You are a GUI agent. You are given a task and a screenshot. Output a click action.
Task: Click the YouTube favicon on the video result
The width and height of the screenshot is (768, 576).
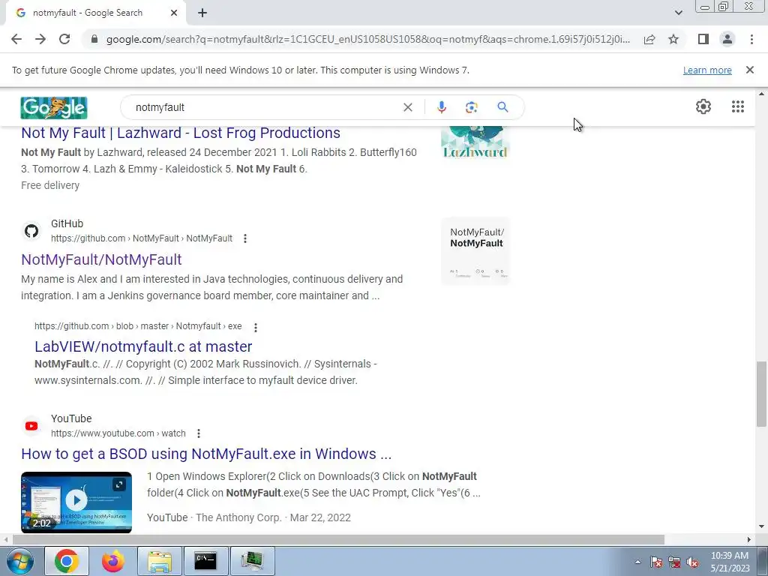coord(31,426)
